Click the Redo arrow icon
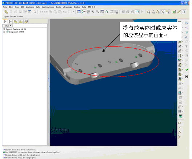The width and height of the screenshot is (192, 159). click(x=46, y=12)
